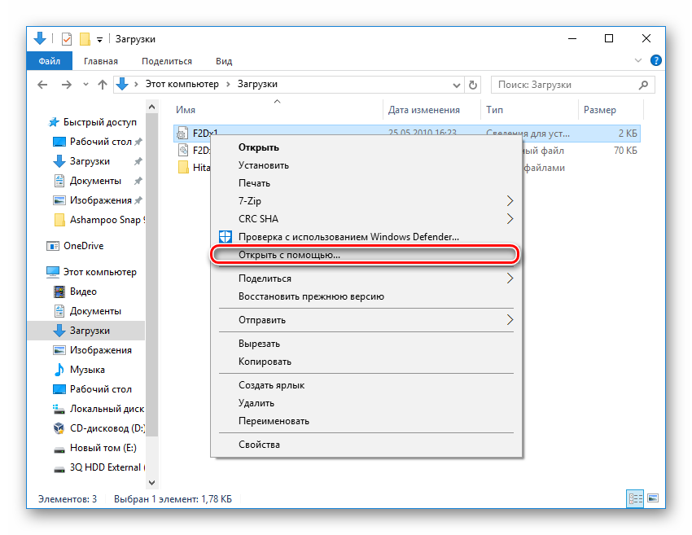
Task: Expand the 7-Zip submenu
Action: 510,201
